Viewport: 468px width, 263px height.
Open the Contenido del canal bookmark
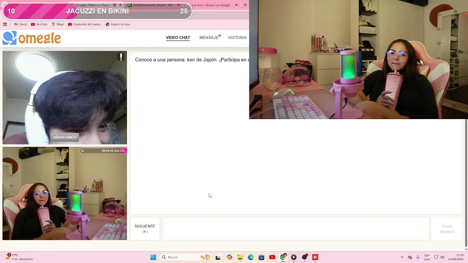[x=84, y=24]
